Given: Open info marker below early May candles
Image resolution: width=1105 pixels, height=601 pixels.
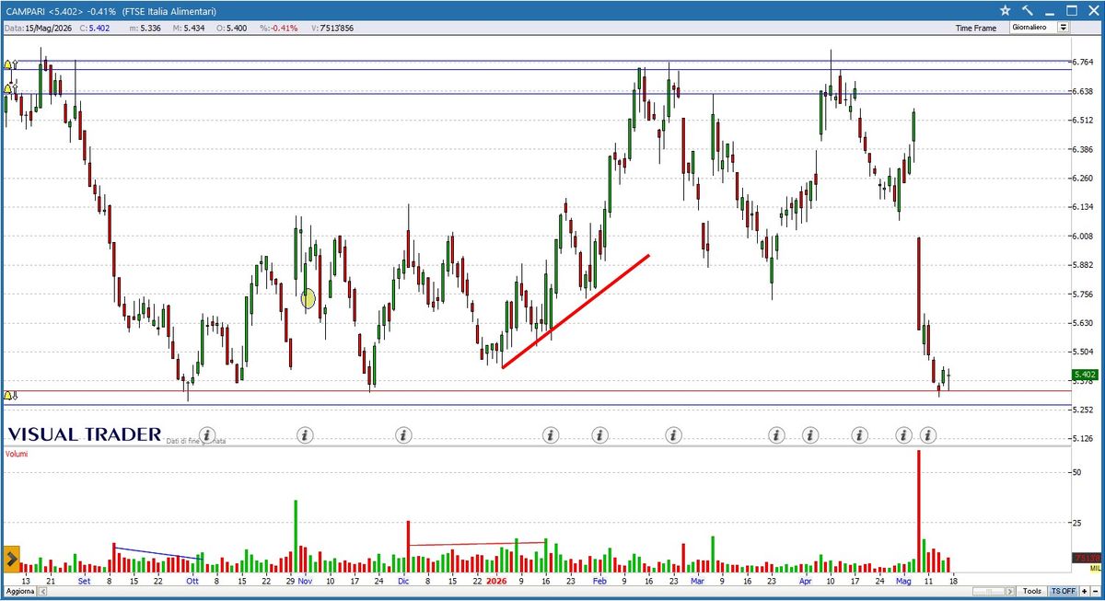Looking at the screenshot, I should 904,434.
